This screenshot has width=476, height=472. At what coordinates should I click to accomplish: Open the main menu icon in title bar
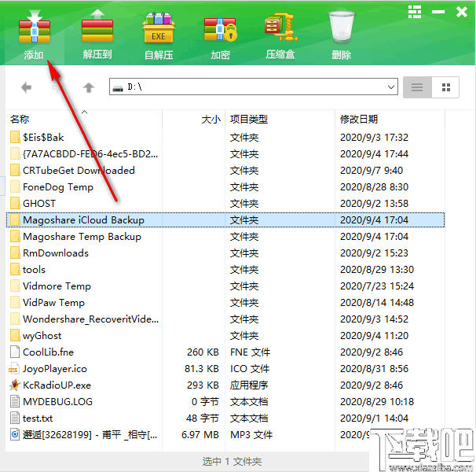coord(415,12)
